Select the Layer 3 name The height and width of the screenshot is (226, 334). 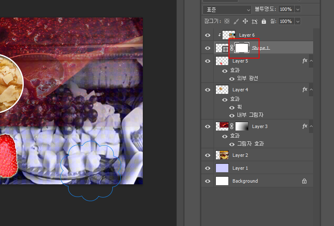[260, 126]
